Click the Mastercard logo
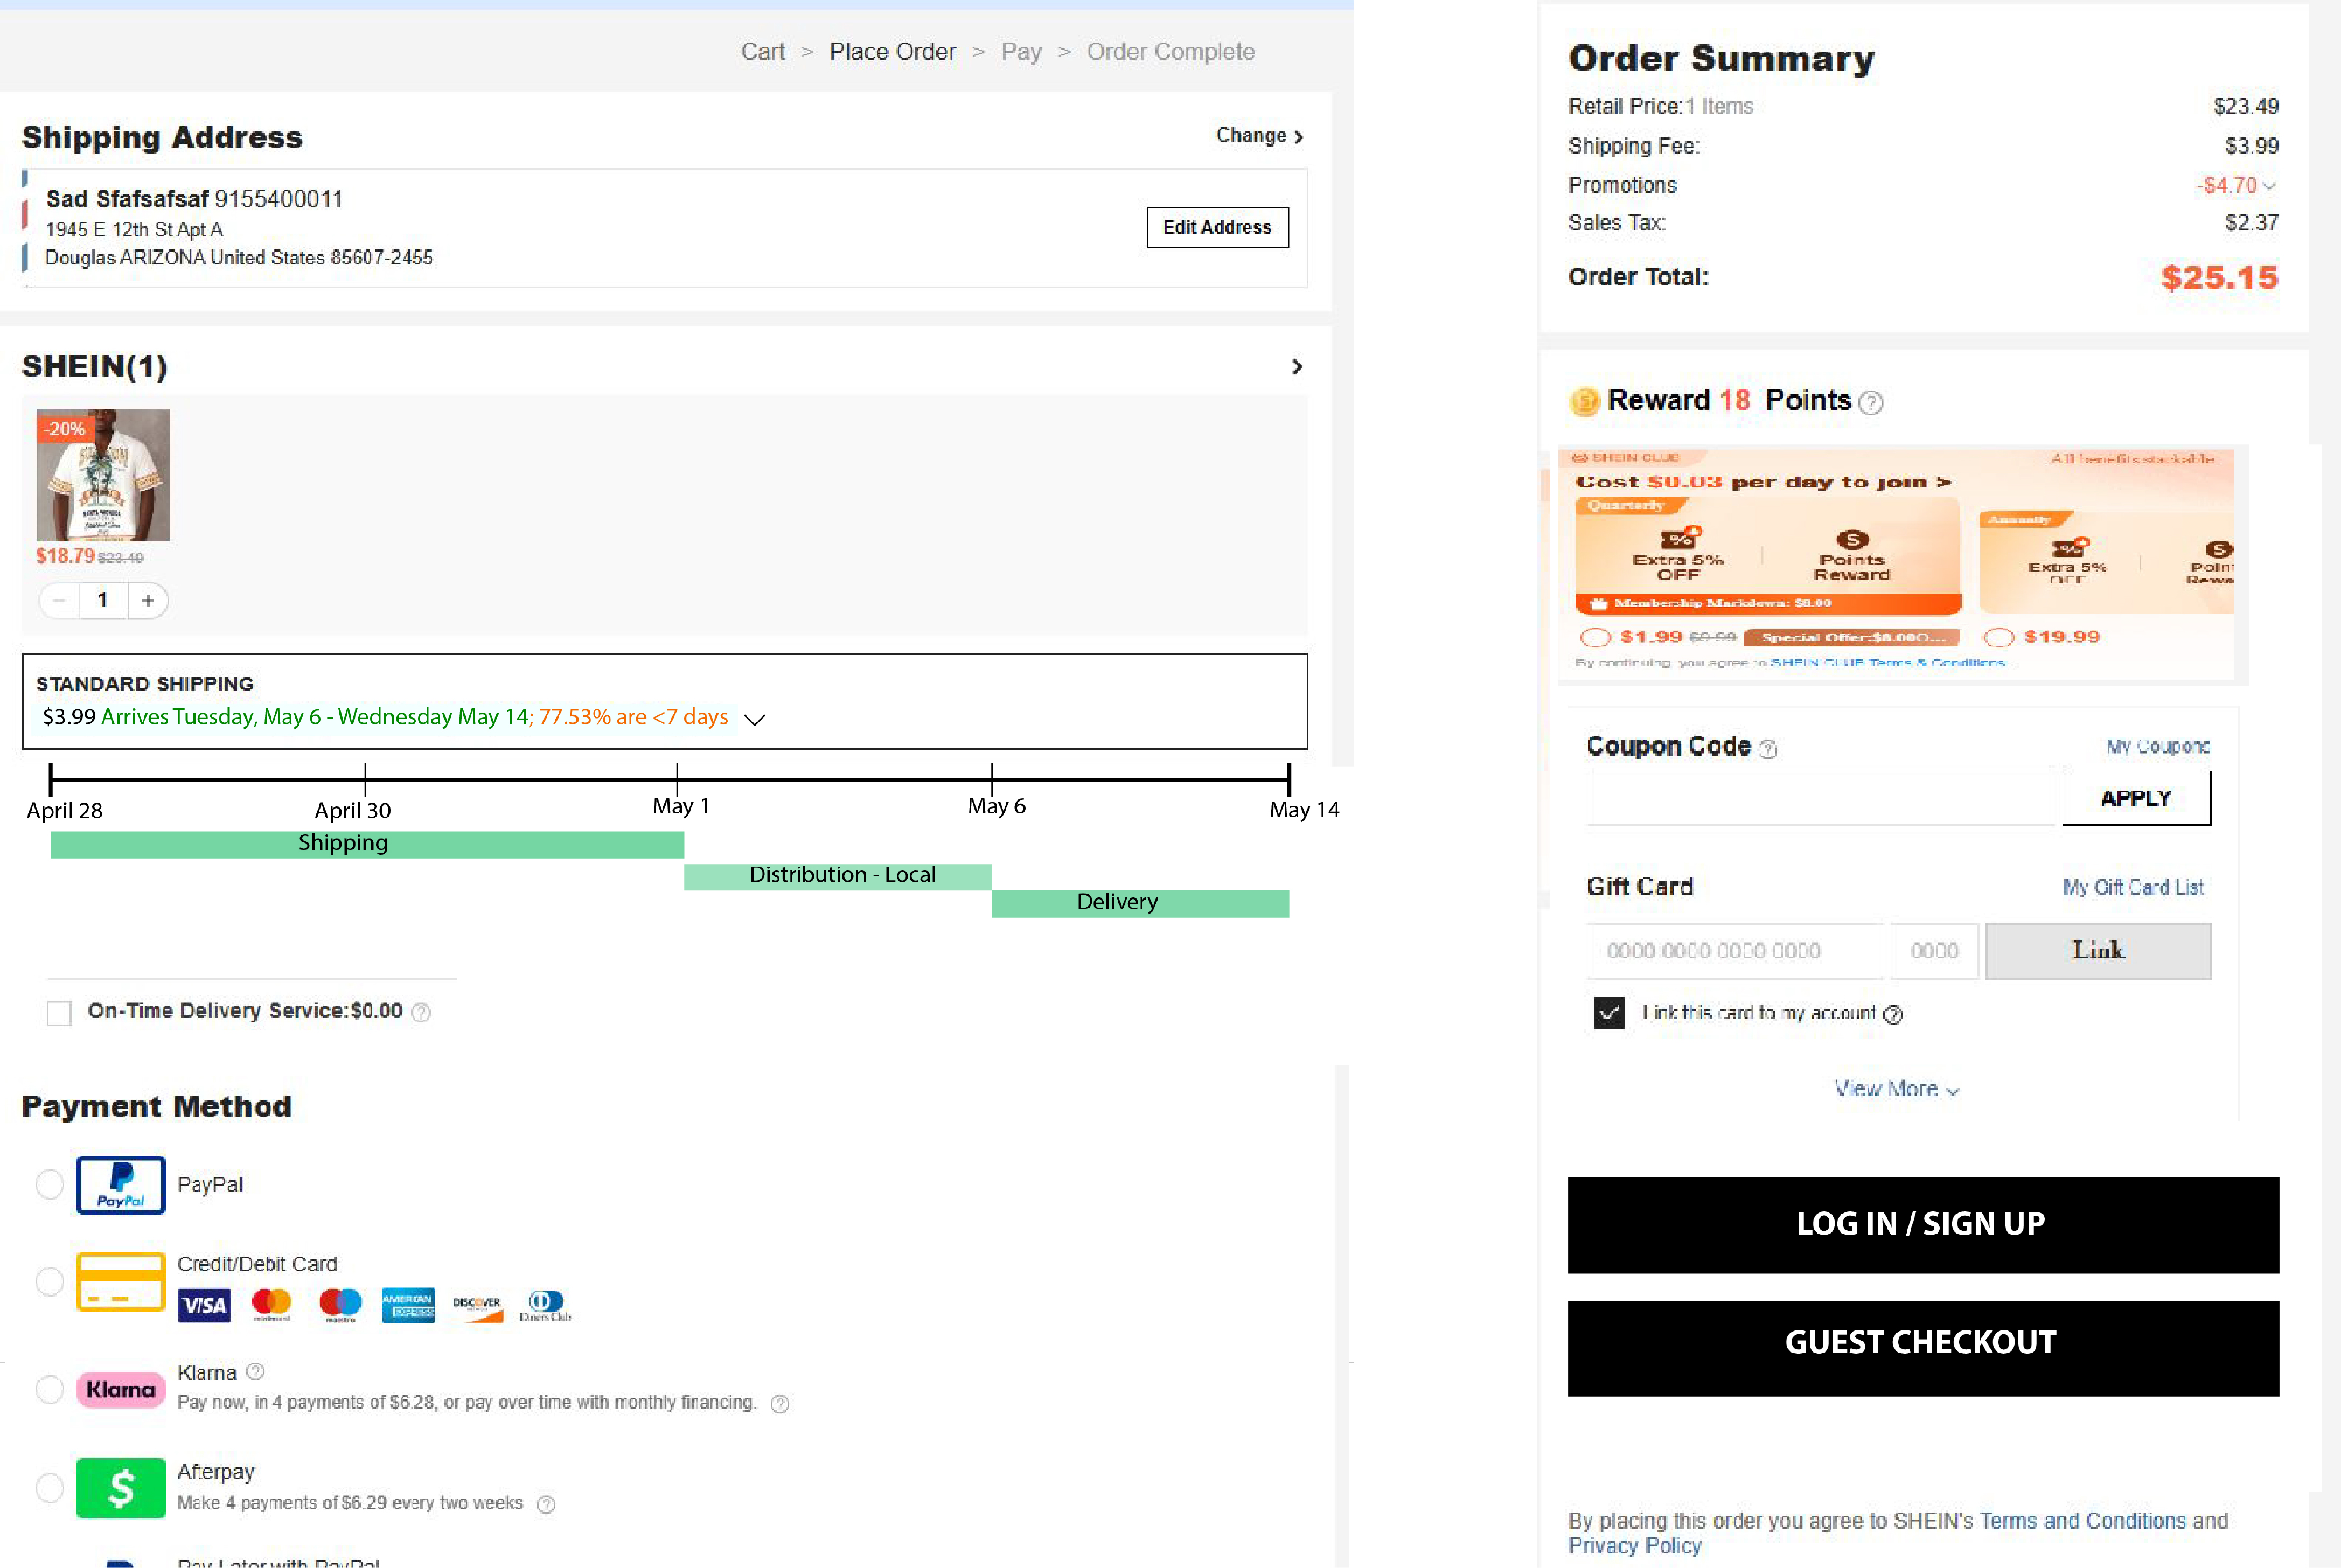Image resolution: width=2341 pixels, height=1568 pixels. (271, 1304)
